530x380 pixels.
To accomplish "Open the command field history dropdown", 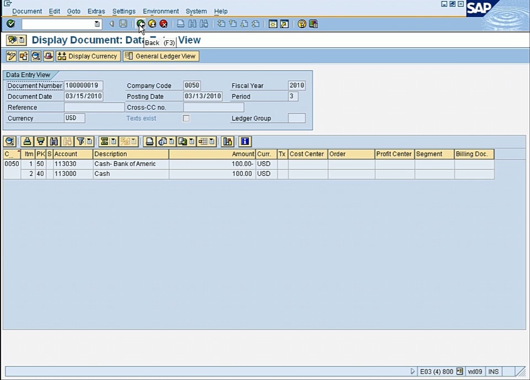I will [97, 24].
